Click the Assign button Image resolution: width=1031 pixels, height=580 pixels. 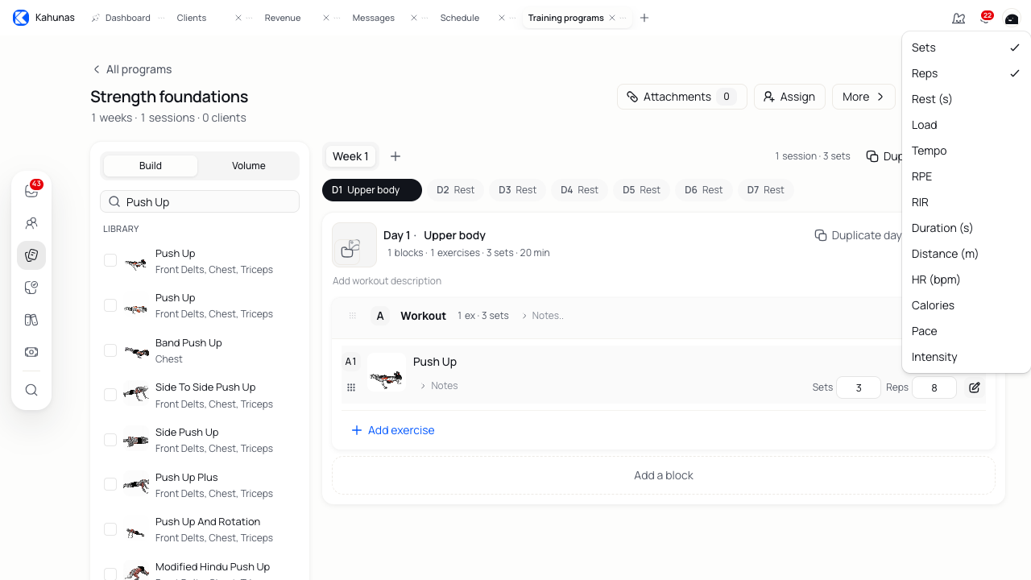coord(789,97)
